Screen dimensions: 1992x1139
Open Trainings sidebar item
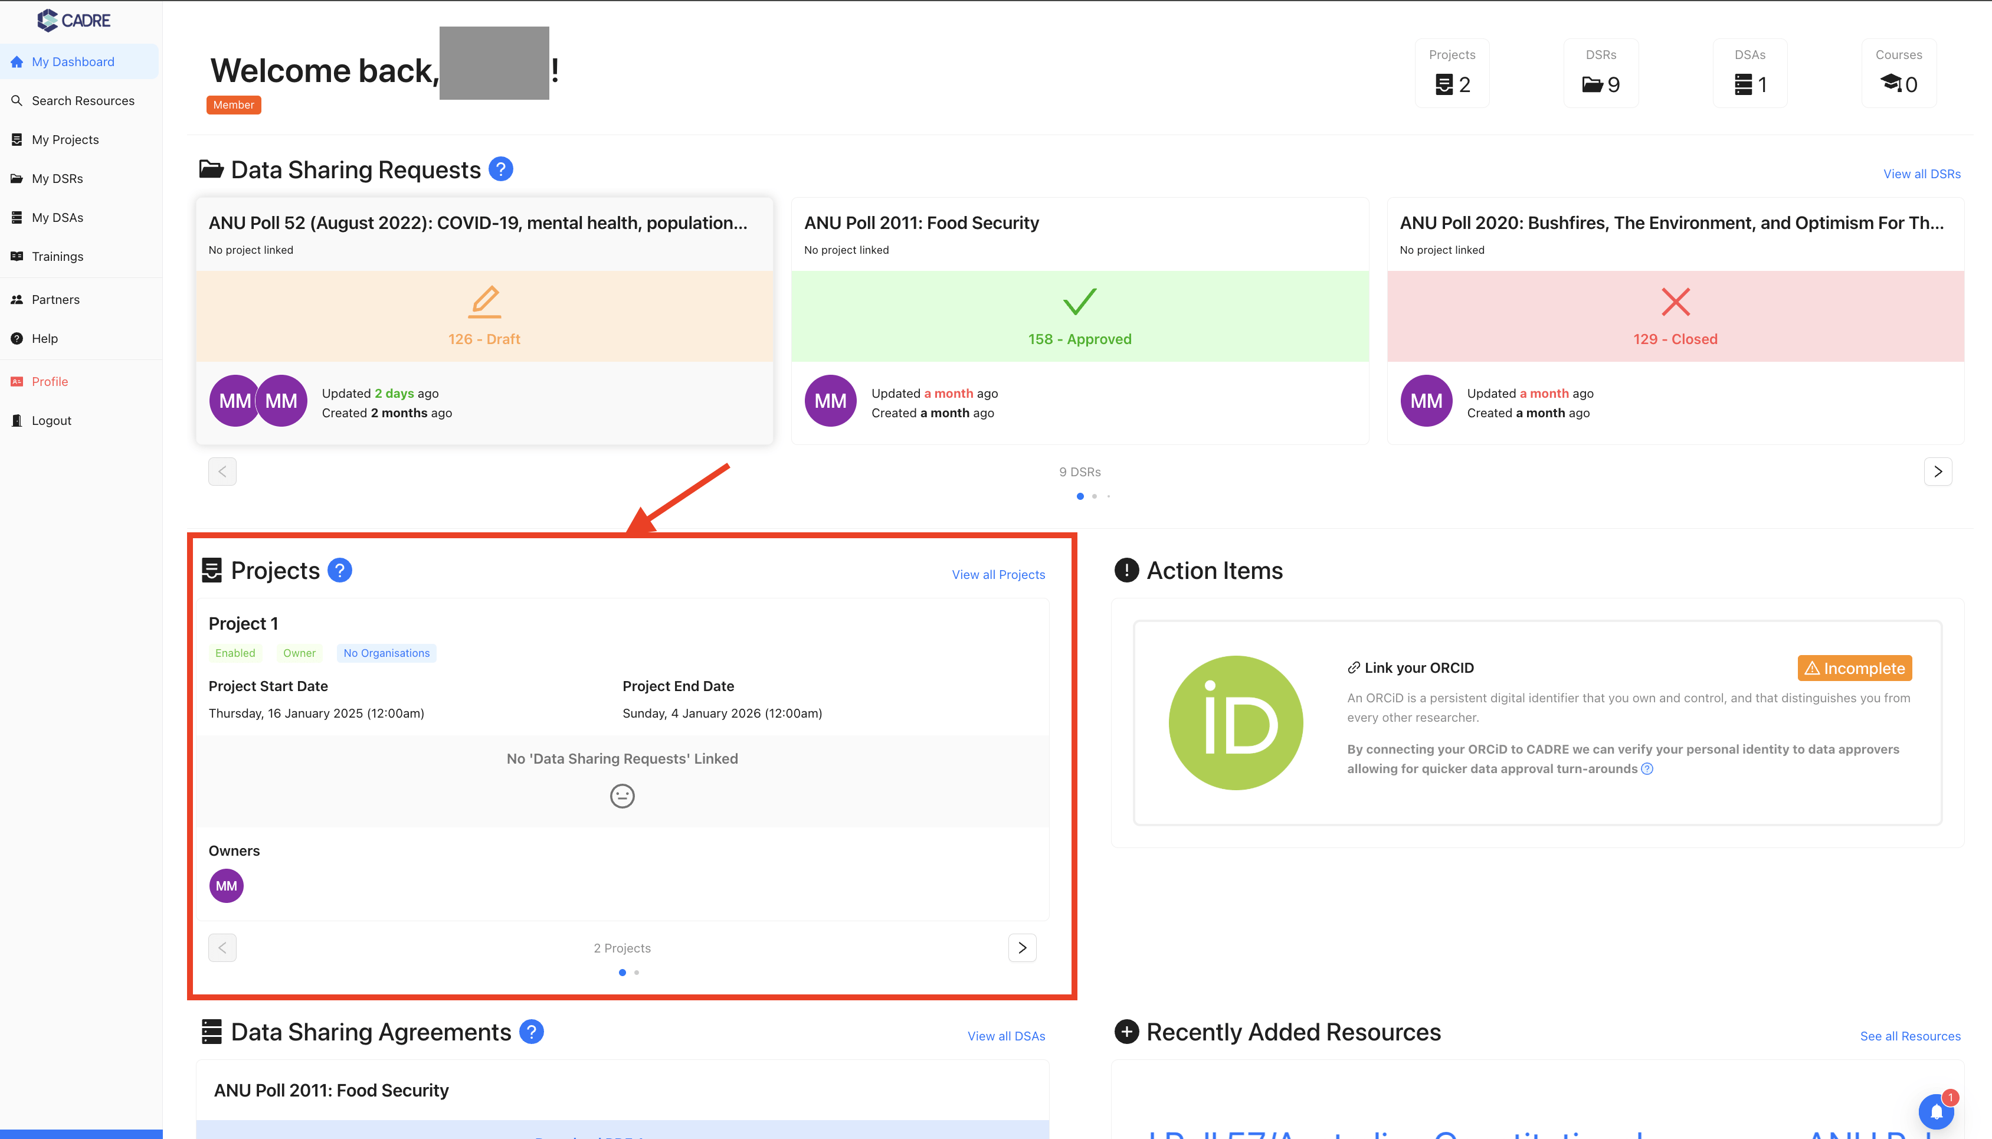point(79,257)
